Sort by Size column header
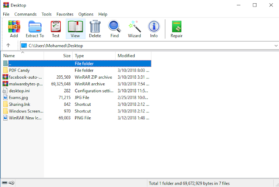Image resolution: width=279 pixels, height=187 pixels. [58, 56]
